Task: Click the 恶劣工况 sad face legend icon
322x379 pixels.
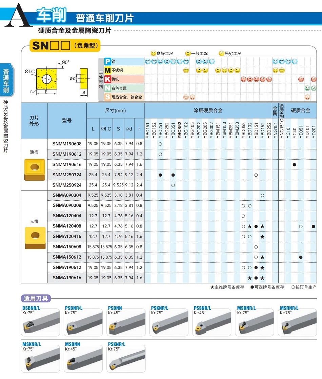Action: [x=221, y=54]
